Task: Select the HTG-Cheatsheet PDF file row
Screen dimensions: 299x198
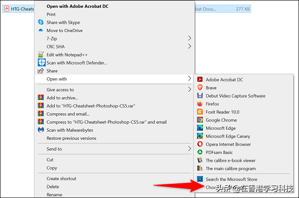Action: [18, 8]
